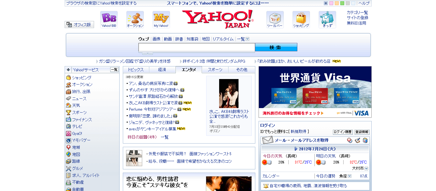Open ファイナンス in the sidebar
The image size is (436, 191).
coord(82,120)
